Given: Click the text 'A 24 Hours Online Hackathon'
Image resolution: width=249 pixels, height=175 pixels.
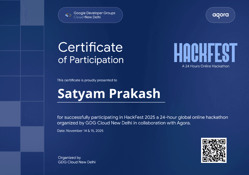Looking at the screenshot, I should (x=206, y=66).
